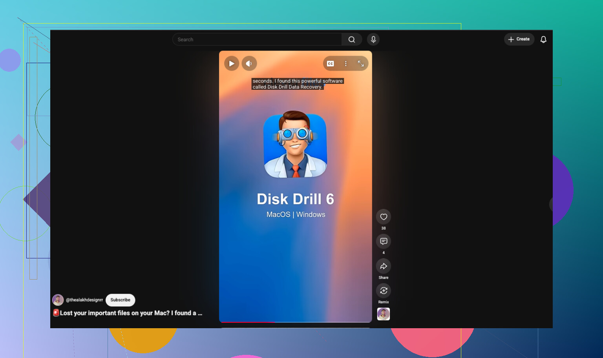Open the sound source thumbnail
This screenshot has width=603, height=358.
(384, 314)
